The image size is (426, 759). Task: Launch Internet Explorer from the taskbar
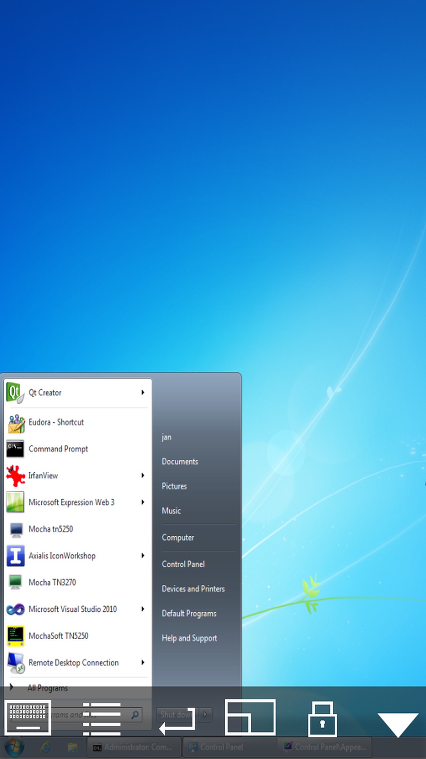(x=45, y=747)
